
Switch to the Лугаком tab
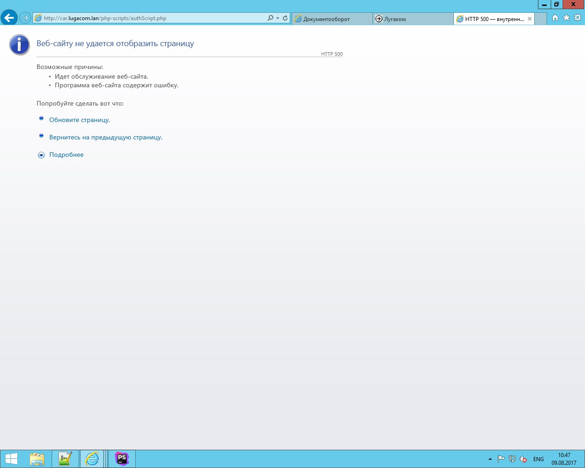coord(413,19)
